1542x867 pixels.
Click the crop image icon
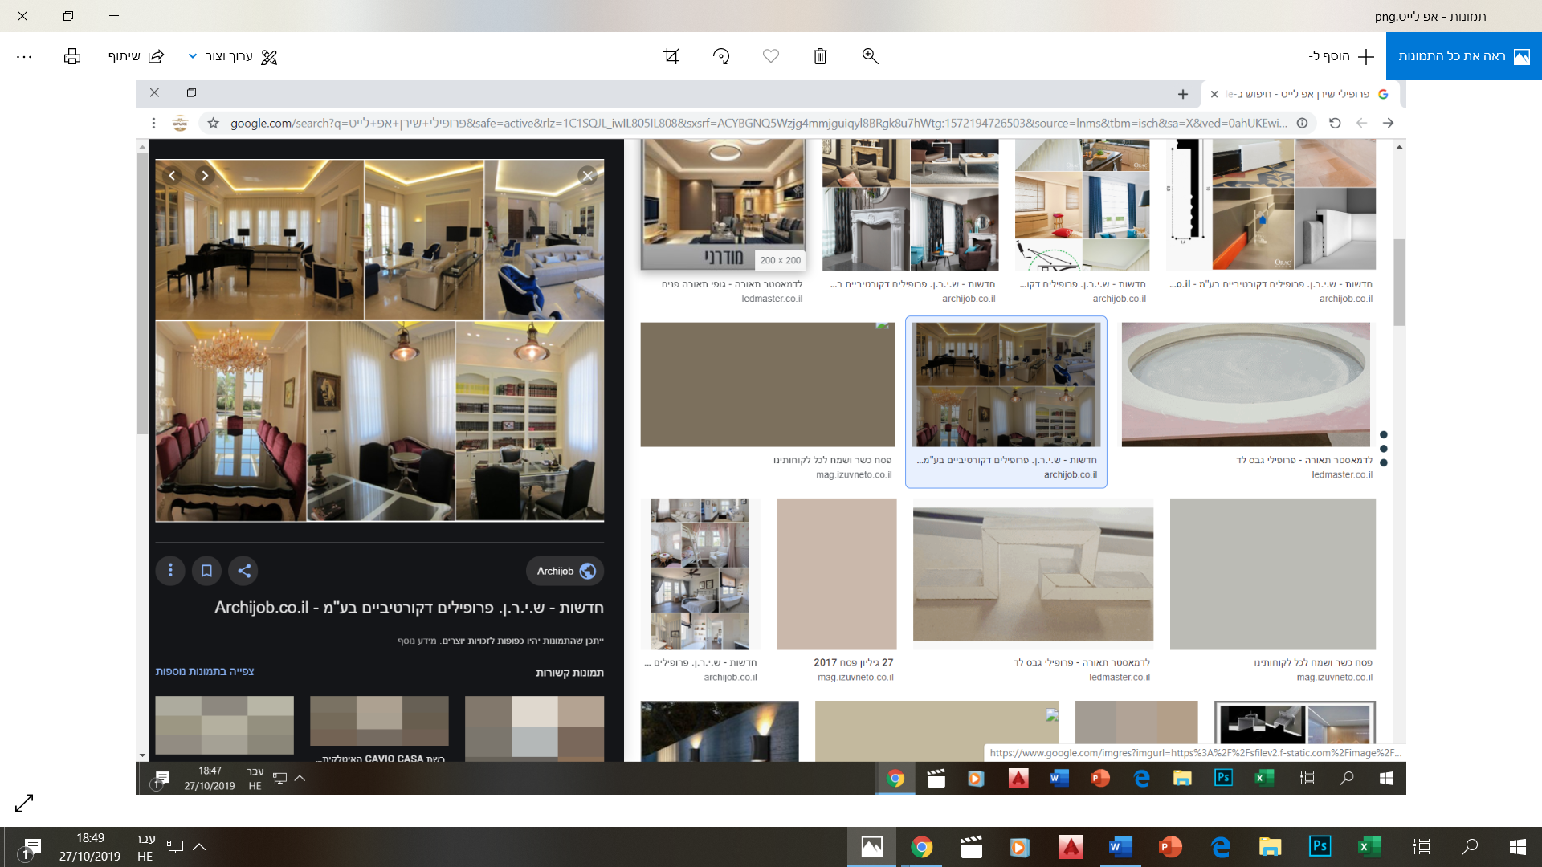pyautogui.click(x=671, y=56)
